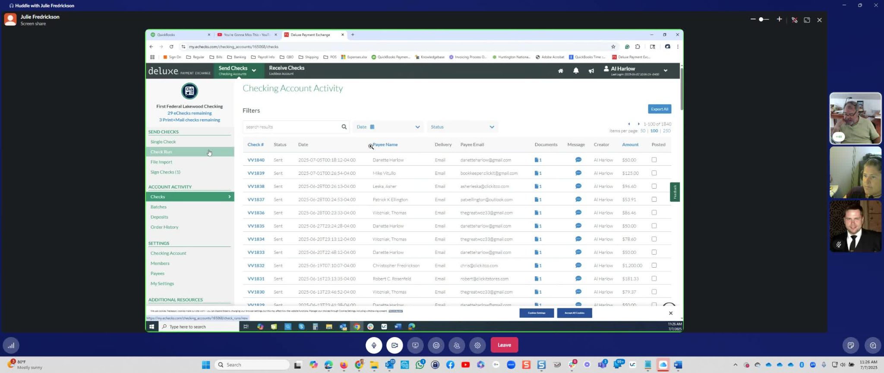This screenshot has width=884, height=373.
Task: Zoom in on the shared screen
Action: click(779, 19)
